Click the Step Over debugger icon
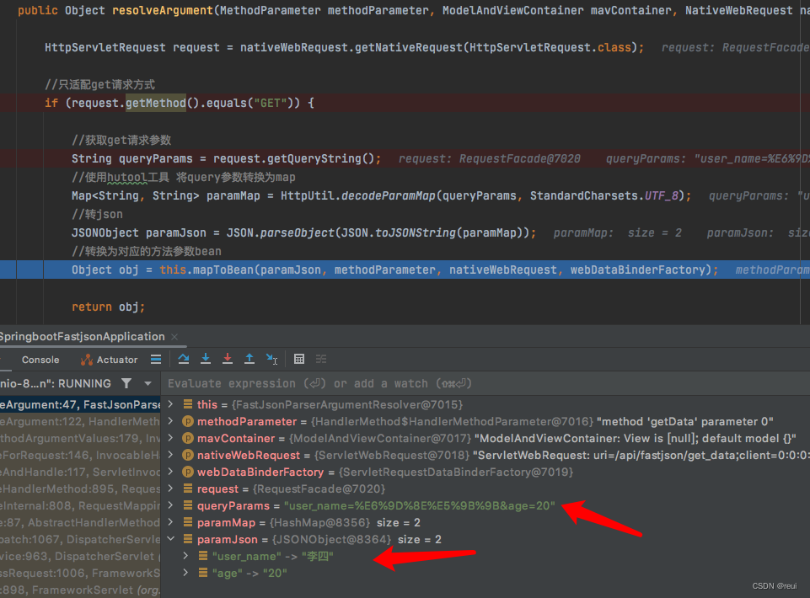This screenshot has width=810, height=598. coord(184,359)
